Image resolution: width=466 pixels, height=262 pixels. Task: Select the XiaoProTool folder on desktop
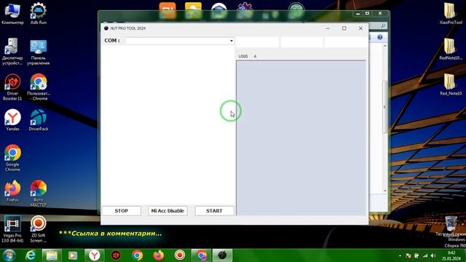click(x=451, y=13)
